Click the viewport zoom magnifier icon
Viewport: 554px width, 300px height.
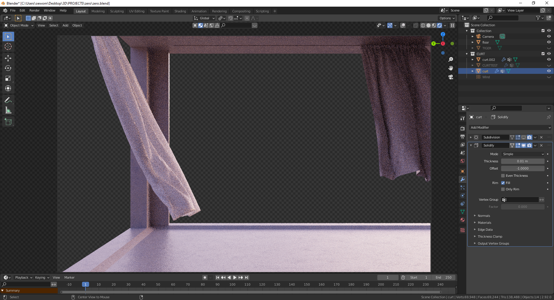pyautogui.click(x=451, y=59)
